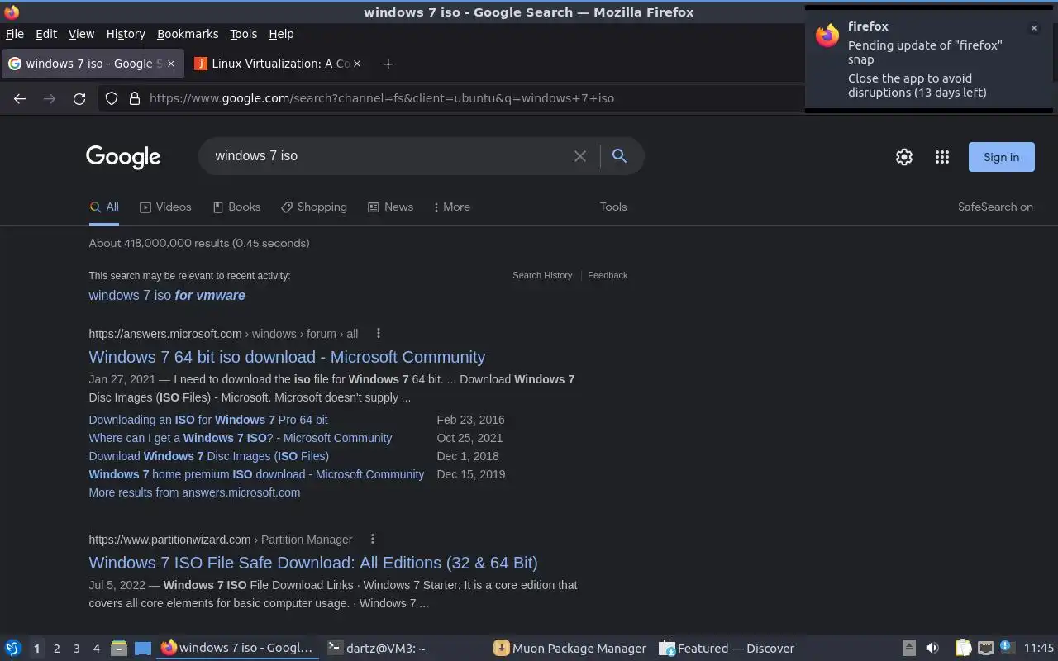Click the show desktop panel icon
This screenshot has width=1058, height=661.
tap(143, 648)
